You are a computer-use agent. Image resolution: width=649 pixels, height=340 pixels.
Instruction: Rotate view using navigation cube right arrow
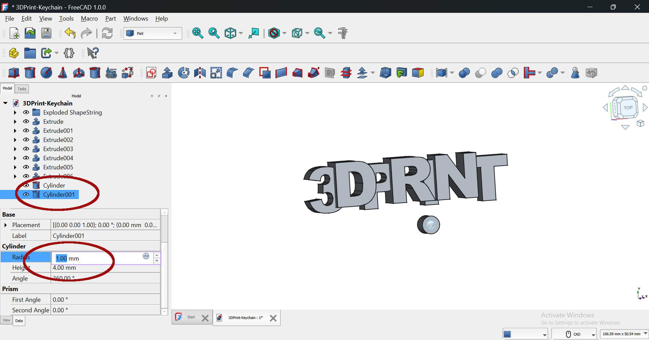(645, 107)
